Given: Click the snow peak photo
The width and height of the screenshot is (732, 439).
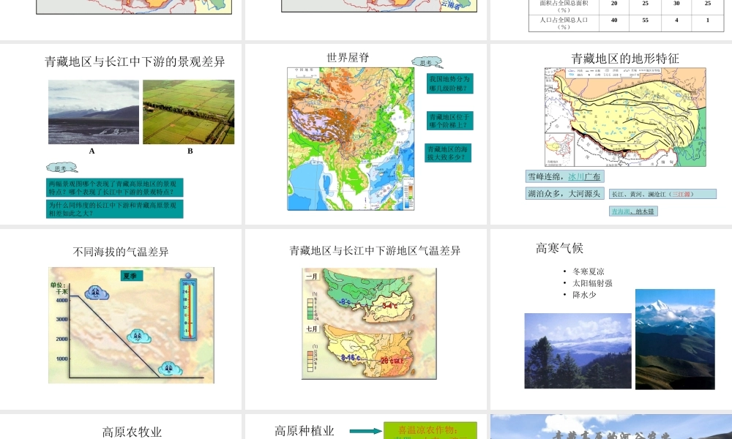Looking at the screenshot, I should tap(675, 339).
